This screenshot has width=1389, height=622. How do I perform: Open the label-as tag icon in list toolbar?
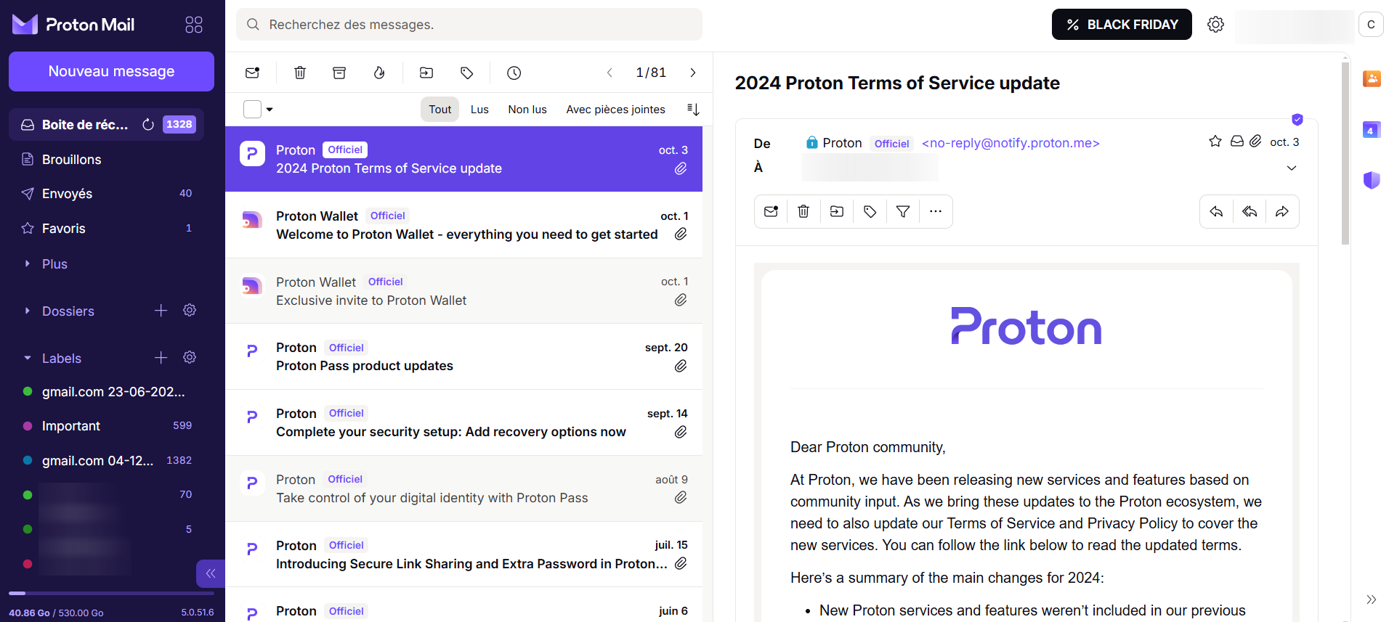467,73
